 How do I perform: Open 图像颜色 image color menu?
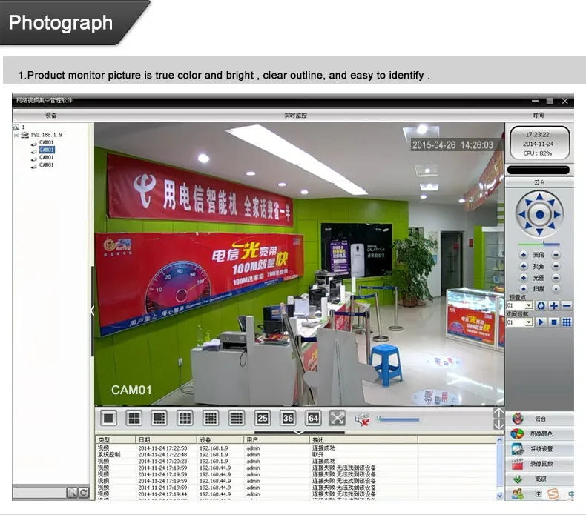[x=540, y=434]
